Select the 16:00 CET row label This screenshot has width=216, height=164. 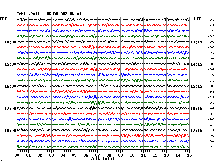[x=10, y=86]
